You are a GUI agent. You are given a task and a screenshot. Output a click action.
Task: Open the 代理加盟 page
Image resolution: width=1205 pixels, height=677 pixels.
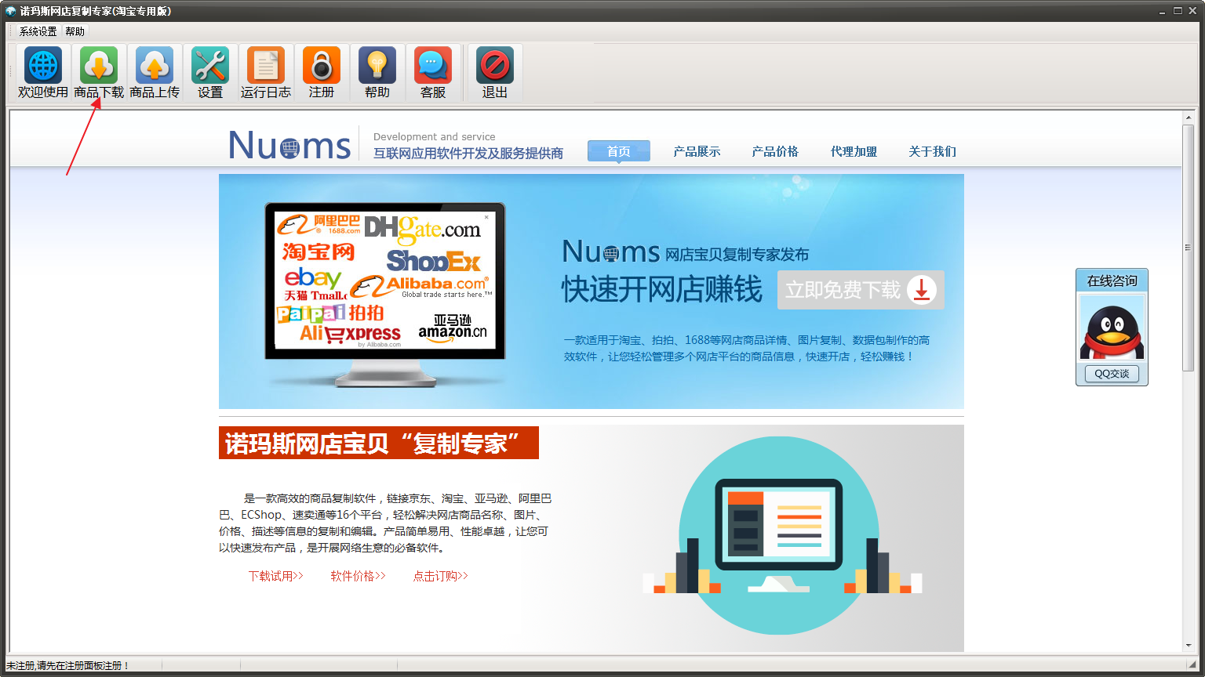click(x=854, y=151)
